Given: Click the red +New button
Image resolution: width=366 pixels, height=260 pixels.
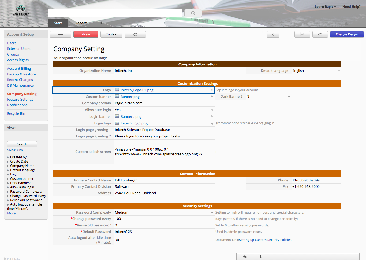Looking at the screenshot, I should pyautogui.click(x=86, y=34).
